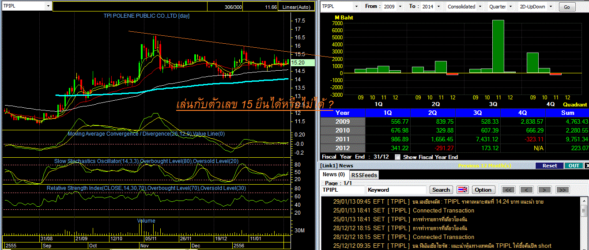Screen dimensions: 589x250
Task: Jump to last news page (>>)
Action: tap(562, 189)
